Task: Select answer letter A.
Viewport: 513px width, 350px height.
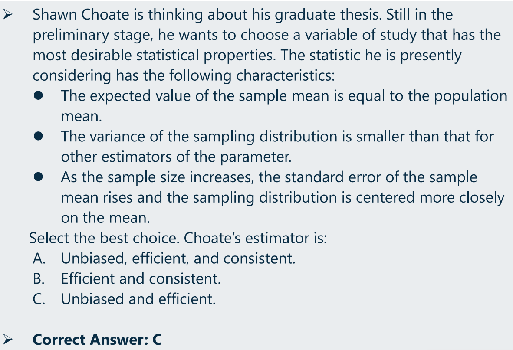Action: 39,258
